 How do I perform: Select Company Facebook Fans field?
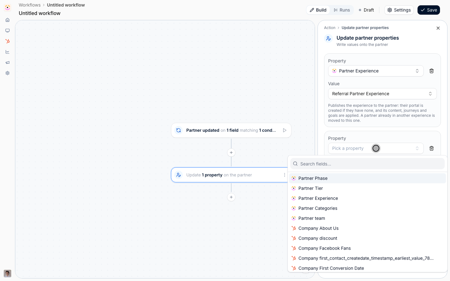point(367,248)
